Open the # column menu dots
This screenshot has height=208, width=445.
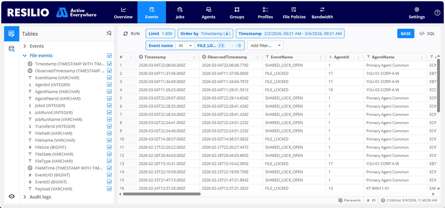(131, 57)
